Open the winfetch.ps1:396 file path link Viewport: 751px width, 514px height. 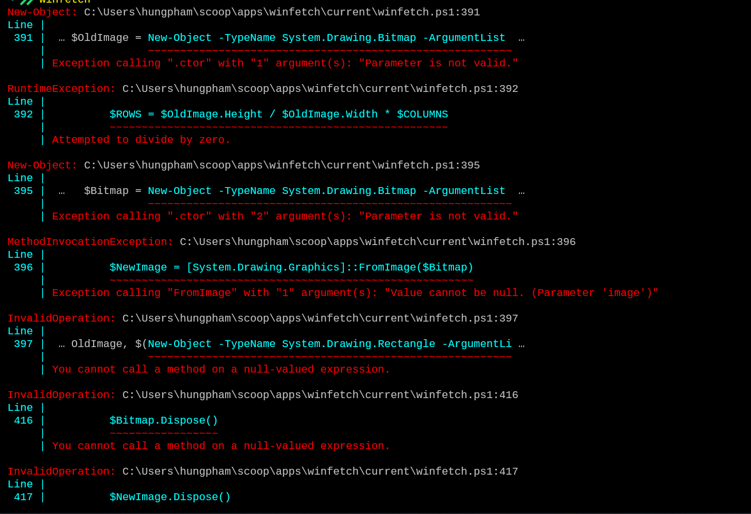376,242
